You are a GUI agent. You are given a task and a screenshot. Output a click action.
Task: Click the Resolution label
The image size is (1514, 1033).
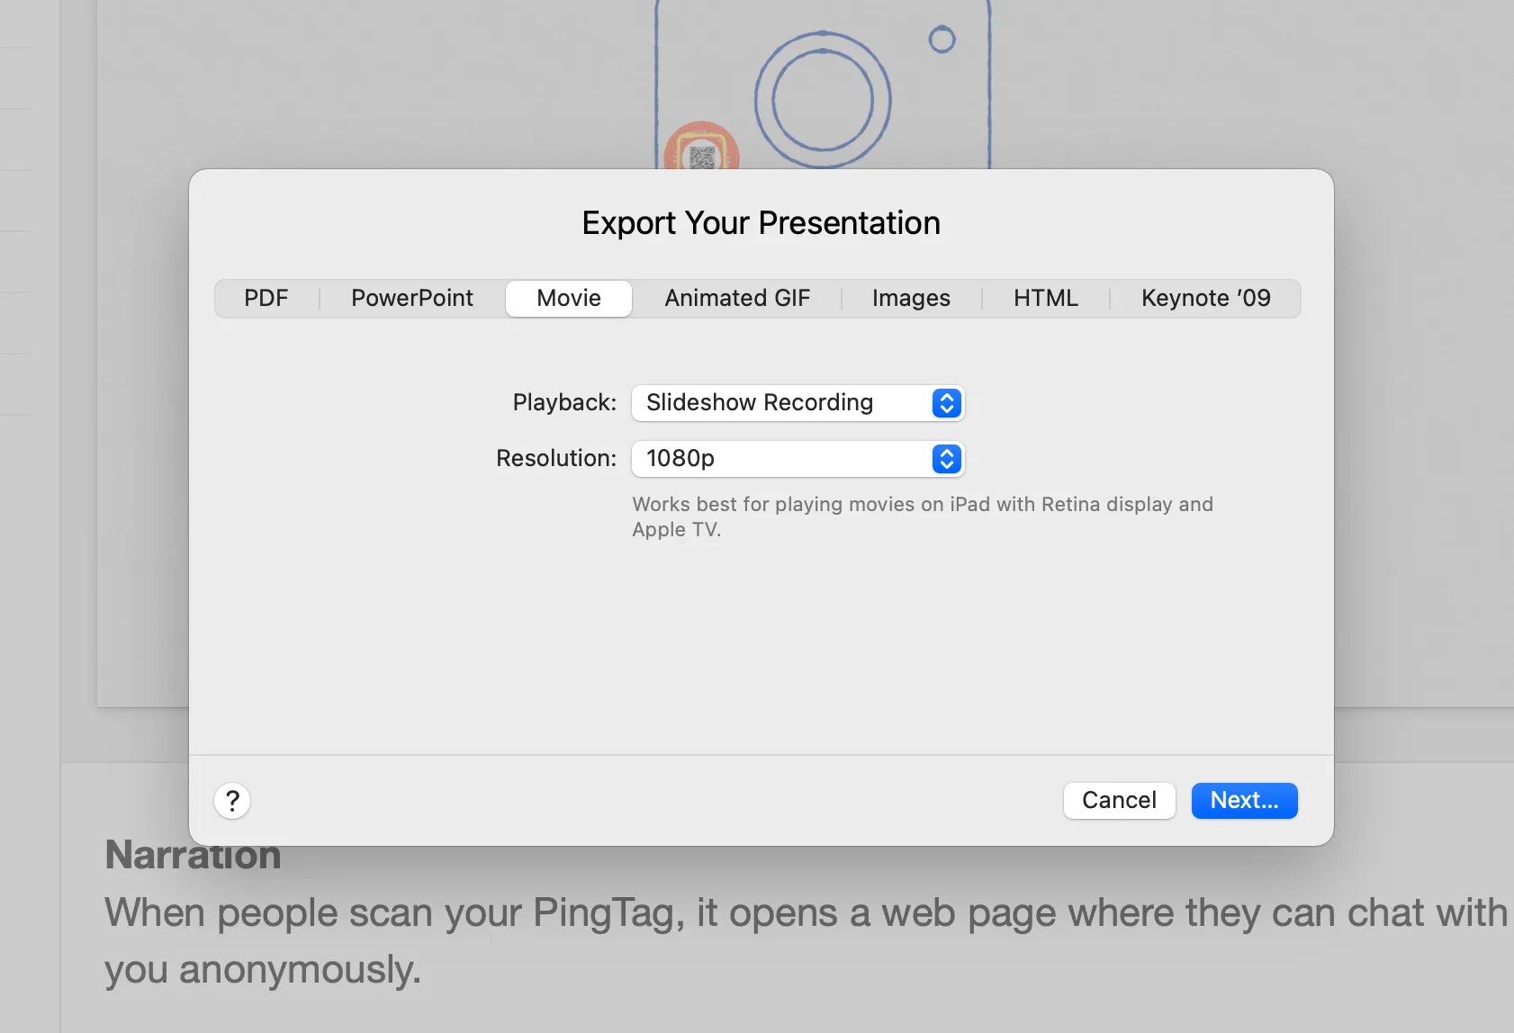[x=556, y=458]
